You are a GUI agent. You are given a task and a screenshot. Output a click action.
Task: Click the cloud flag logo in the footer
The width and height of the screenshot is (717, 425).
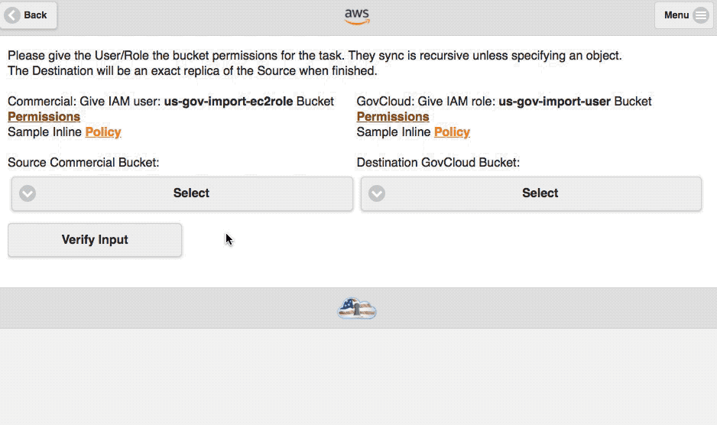point(357,308)
